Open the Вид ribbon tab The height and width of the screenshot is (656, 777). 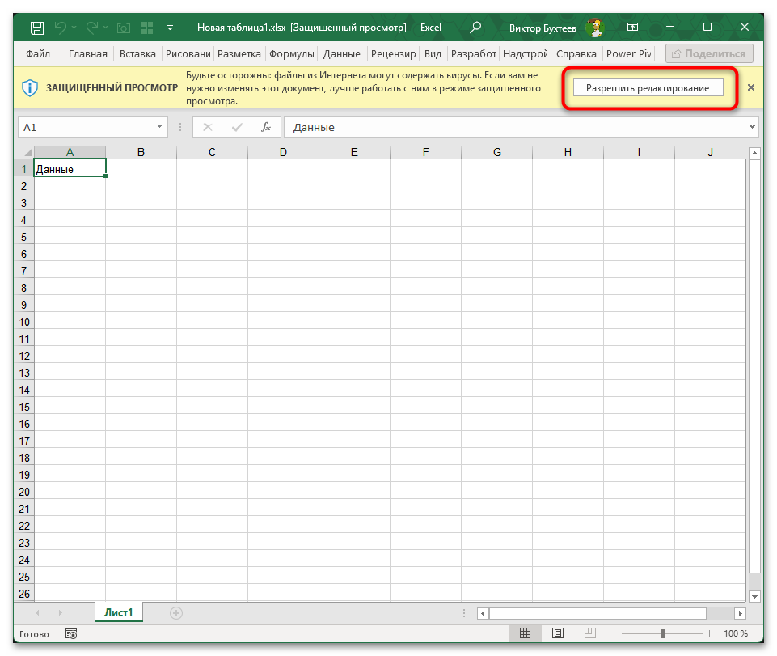(x=433, y=53)
